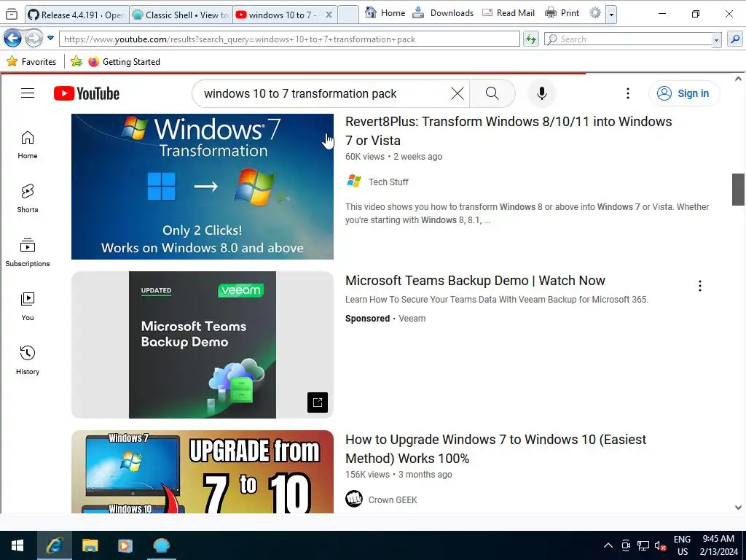Click the Veeam Teams Backup ad thumbnail
The width and height of the screenshot is (746, 560).
click(203, 345)
